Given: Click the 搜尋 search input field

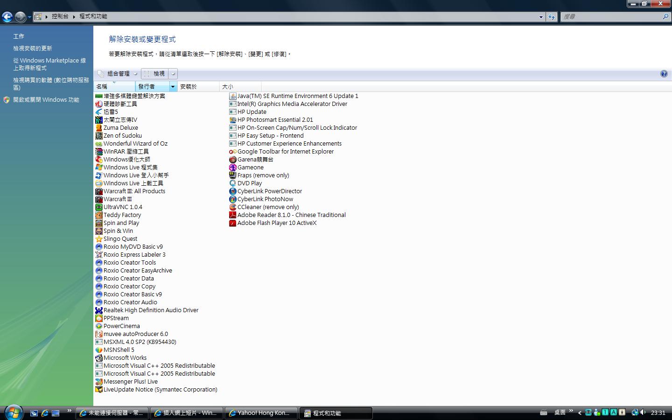Looking at the screenshot, I should (x=611, y=17).
